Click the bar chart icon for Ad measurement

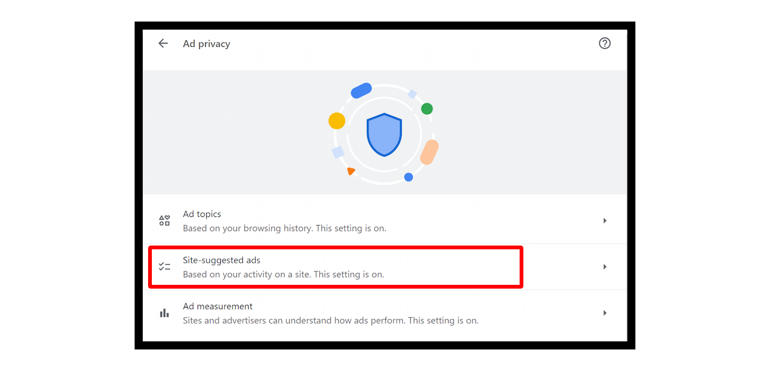(164, 313)
